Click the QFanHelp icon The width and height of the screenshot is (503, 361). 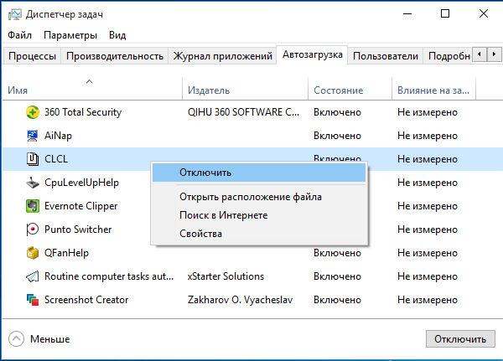(33, 252)
